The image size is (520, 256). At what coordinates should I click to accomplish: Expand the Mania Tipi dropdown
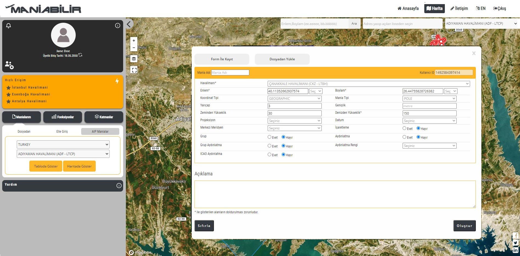pyautogui.click(x=429, y=98)
